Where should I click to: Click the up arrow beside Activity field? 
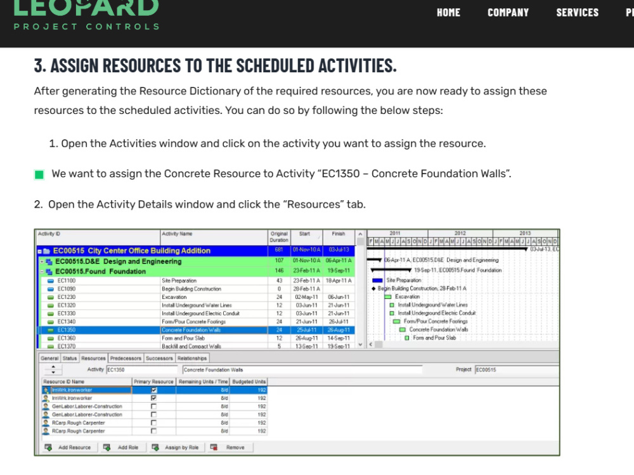(53, 367)
